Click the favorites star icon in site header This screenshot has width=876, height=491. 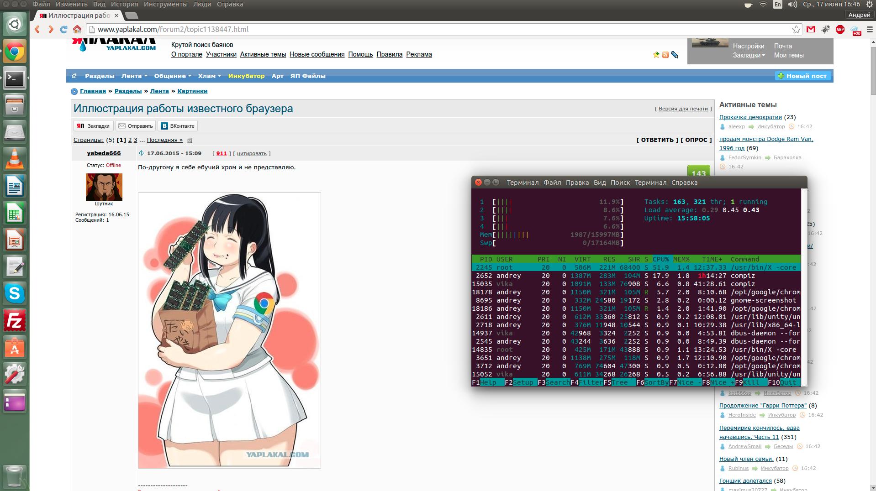[656, 55]
